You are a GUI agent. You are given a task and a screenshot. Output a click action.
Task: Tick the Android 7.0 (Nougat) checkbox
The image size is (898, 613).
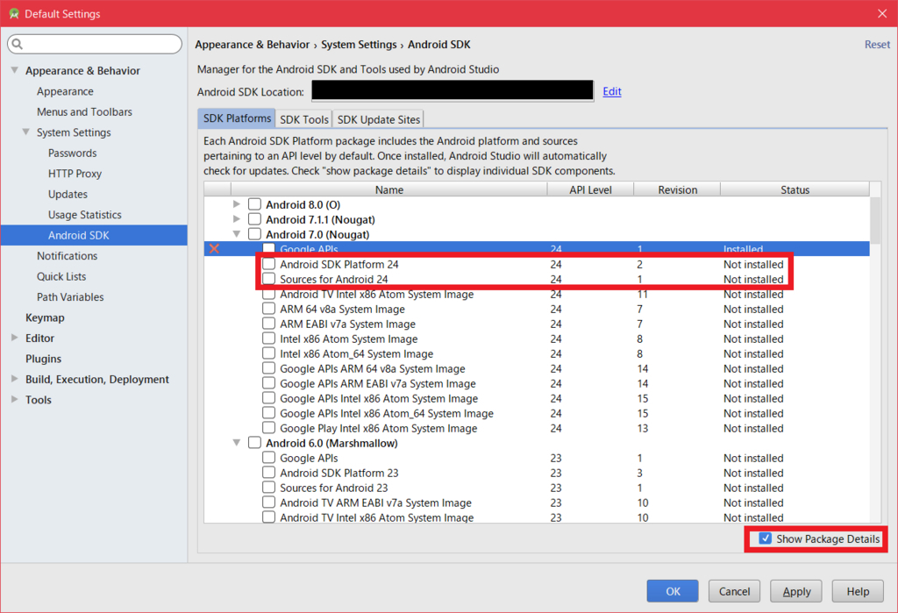(x=255, y=234)
